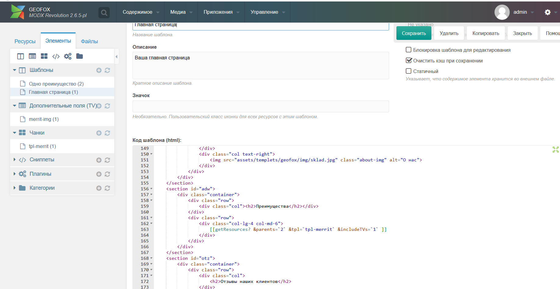The width and height of the screenshot is (560, 289).
Task: Add a new category in Категории
Action: [99, 188]
